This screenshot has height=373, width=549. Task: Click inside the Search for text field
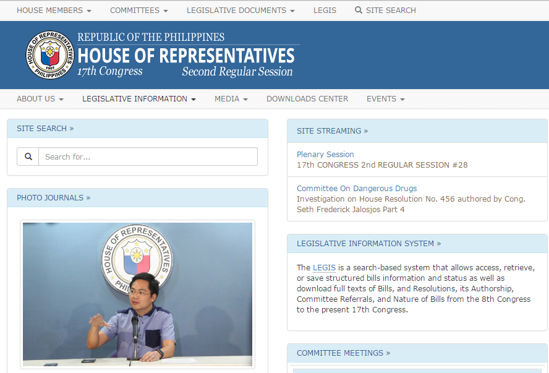click(x=148, y=156)
